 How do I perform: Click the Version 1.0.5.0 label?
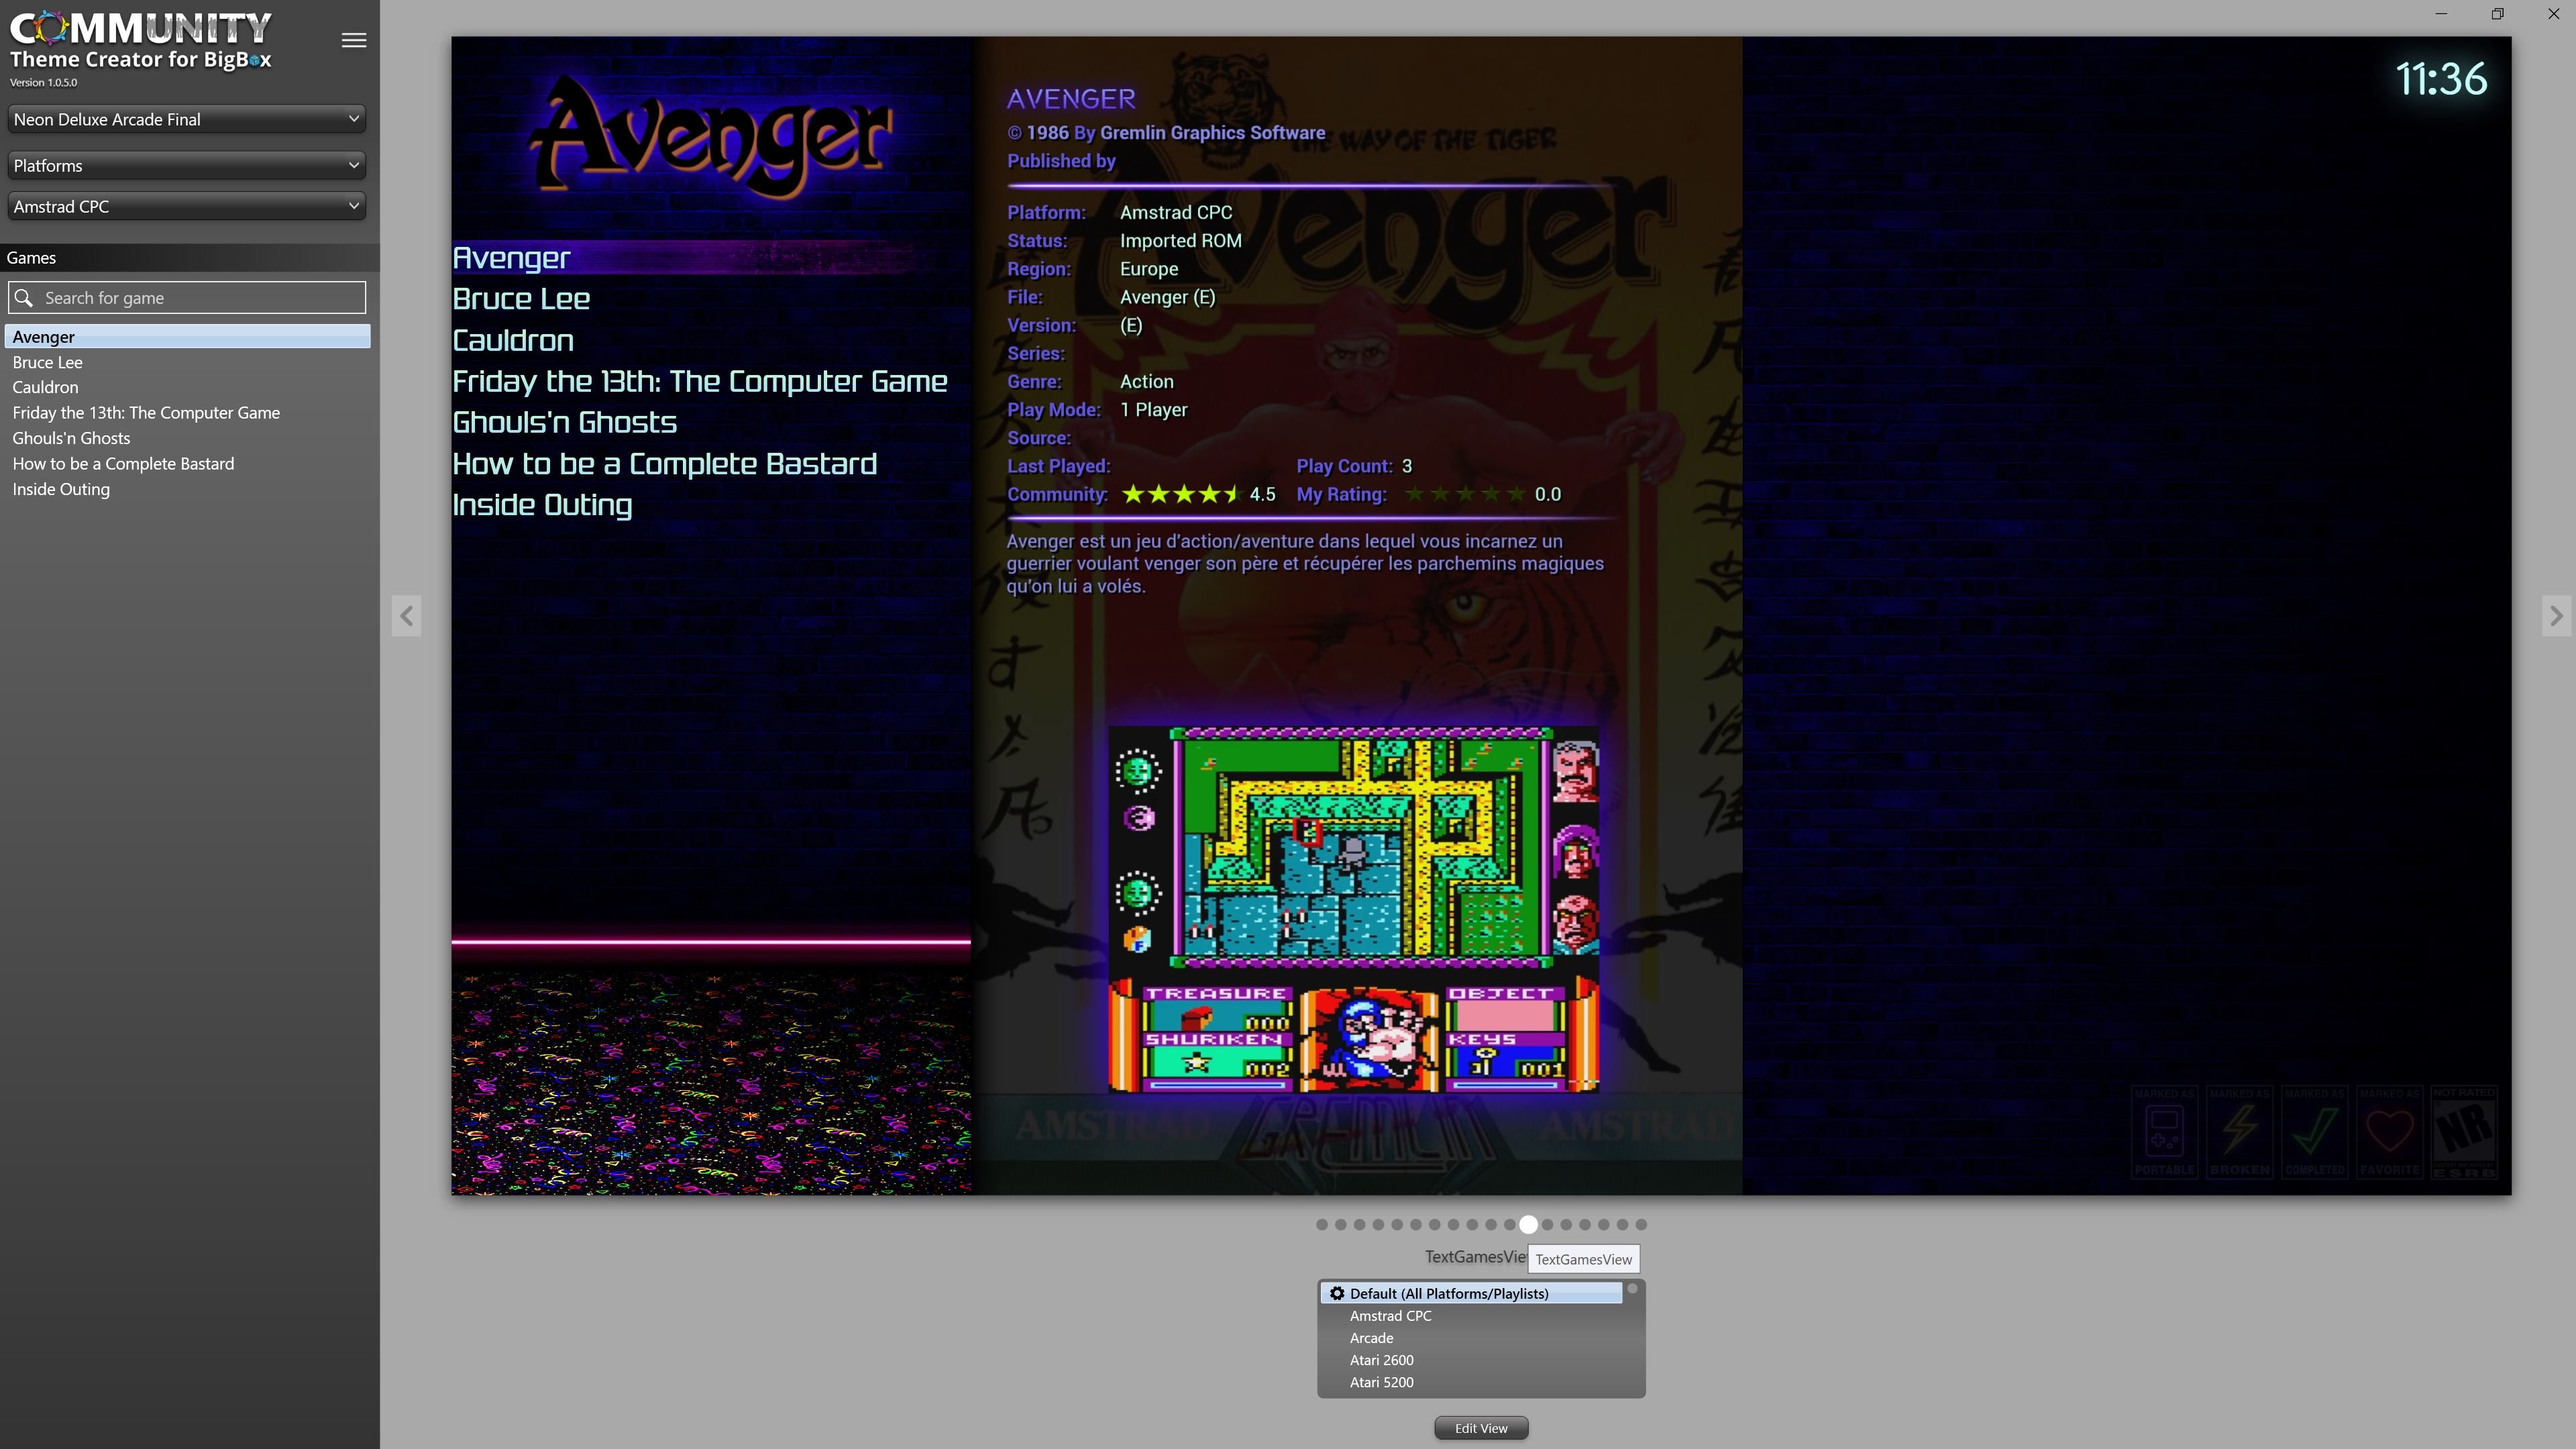pyautogui.click(x=43, y=83)
